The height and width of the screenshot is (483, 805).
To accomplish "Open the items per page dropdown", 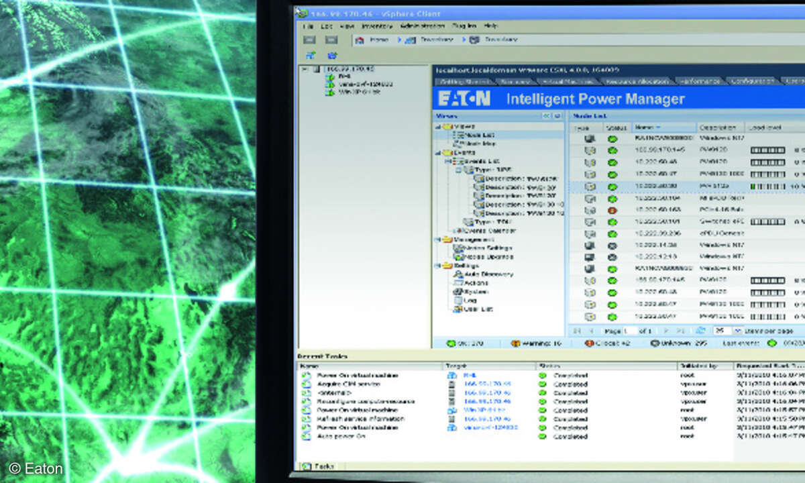I will pyautogui.click(x=738, y=331).
